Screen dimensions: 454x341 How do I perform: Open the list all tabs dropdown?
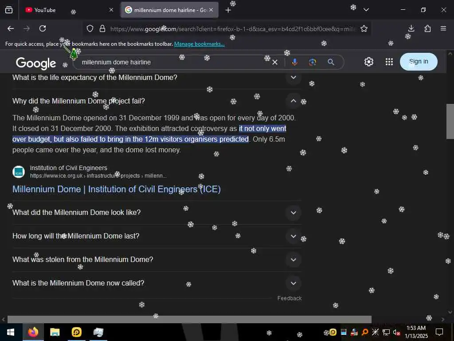[366, 10]
